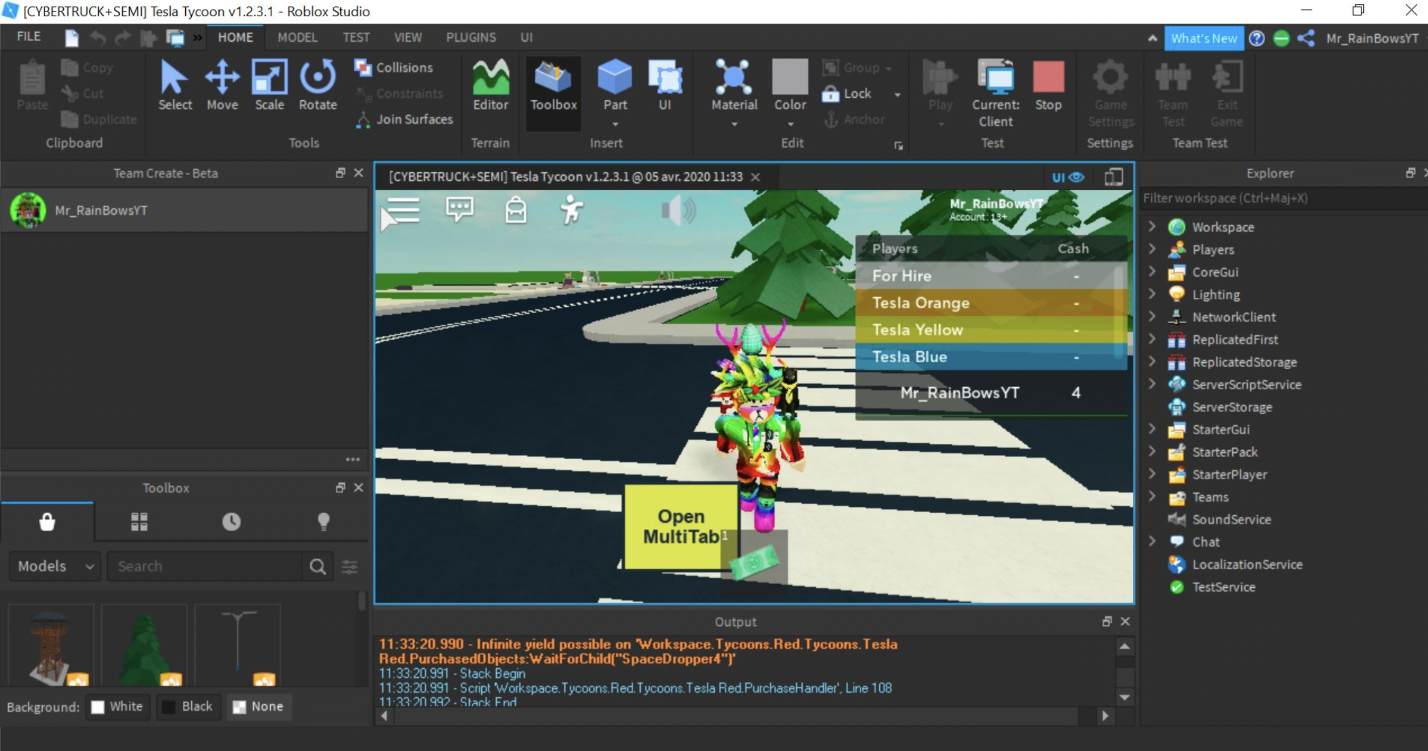Image resolution: width=1428 pixels, height=751 pixels.
Task: Activate the Move tool
Action: coord(223,85)
